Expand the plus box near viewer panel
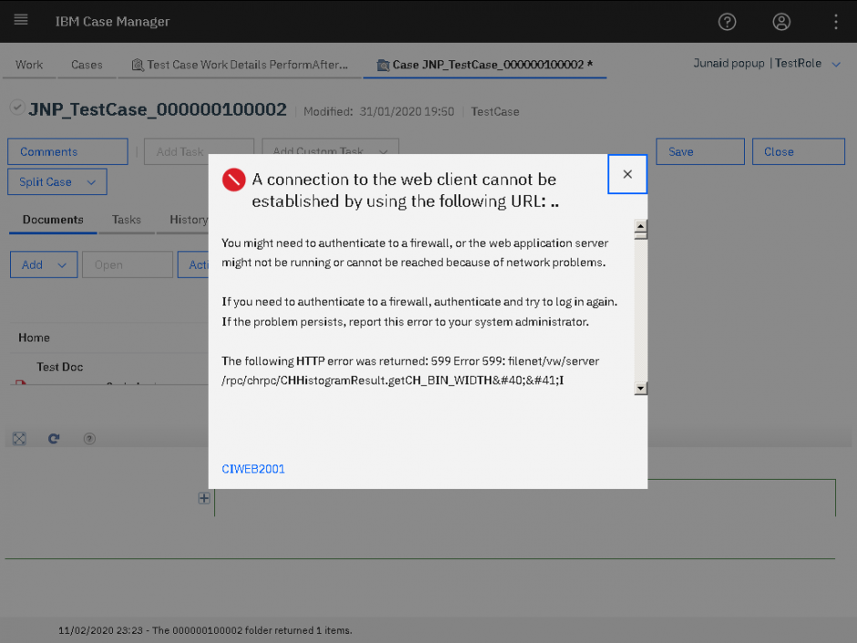857x643 pixels. point(204,498)
